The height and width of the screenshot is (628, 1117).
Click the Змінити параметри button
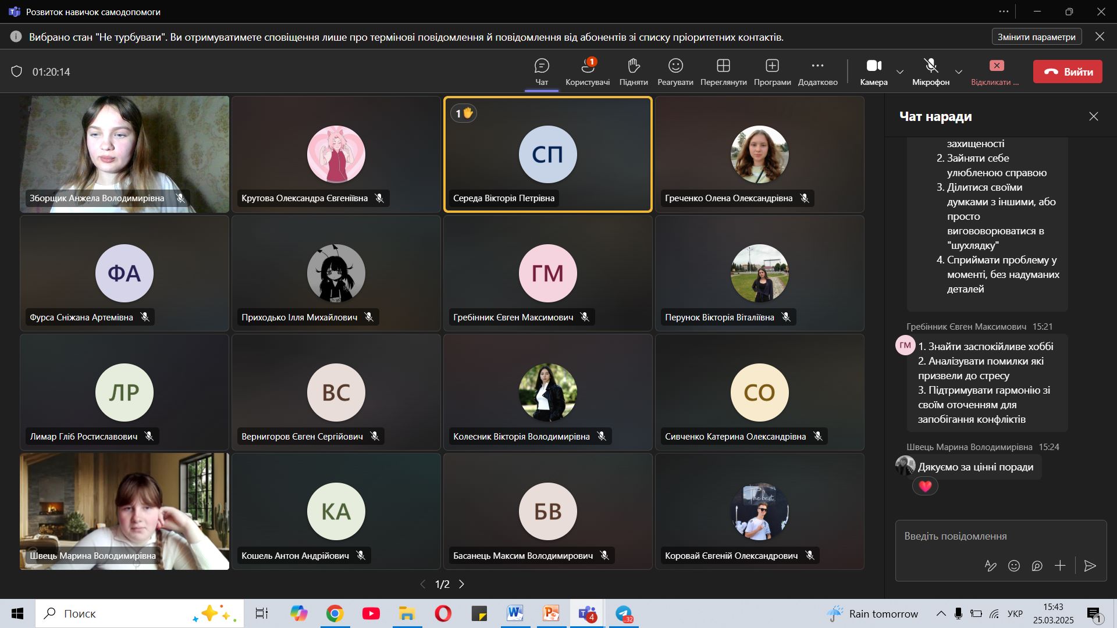[x=1036, y=37]
